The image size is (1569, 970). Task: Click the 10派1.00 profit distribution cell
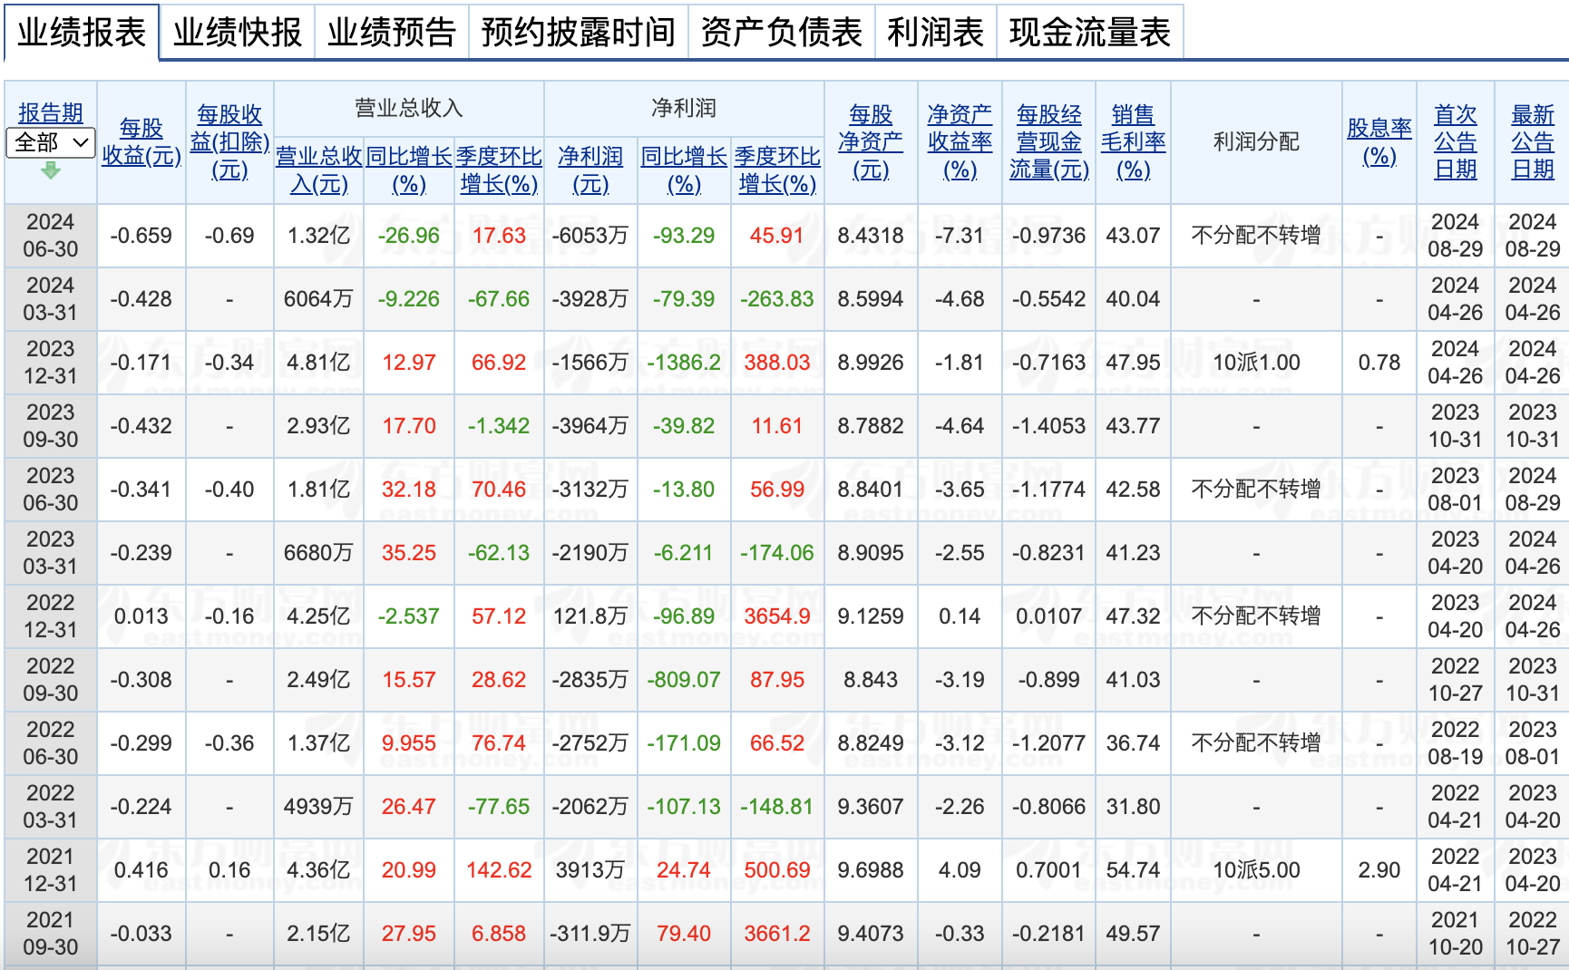pyautogui.click(x=1256, y=363)
